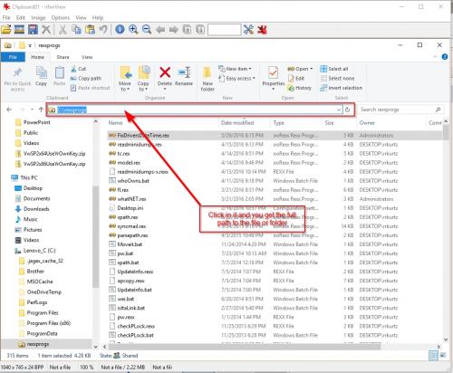Click the Properties icon in ribbon

tap(274, 72)
